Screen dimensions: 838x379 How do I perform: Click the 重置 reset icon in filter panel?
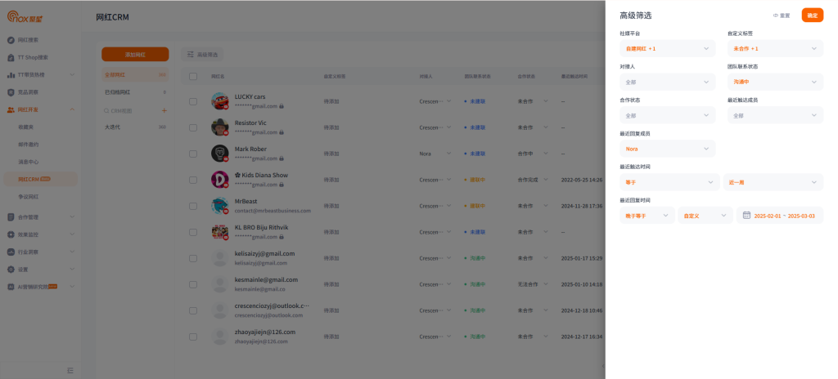776,16
